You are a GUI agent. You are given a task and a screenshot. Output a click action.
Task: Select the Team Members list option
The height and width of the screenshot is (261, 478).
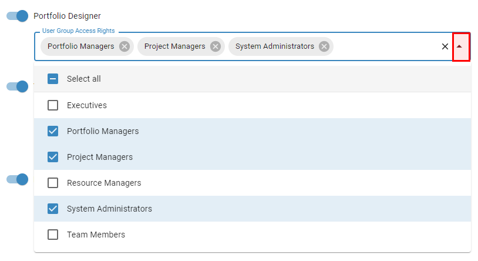(253, 235)
